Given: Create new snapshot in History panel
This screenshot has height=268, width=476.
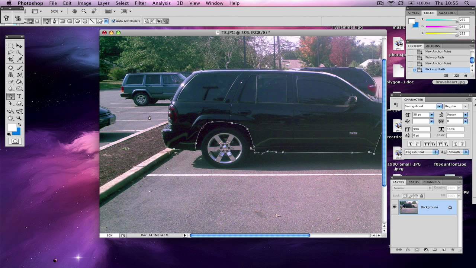Looking at the screenshot, I should click(x=456, y=76).
